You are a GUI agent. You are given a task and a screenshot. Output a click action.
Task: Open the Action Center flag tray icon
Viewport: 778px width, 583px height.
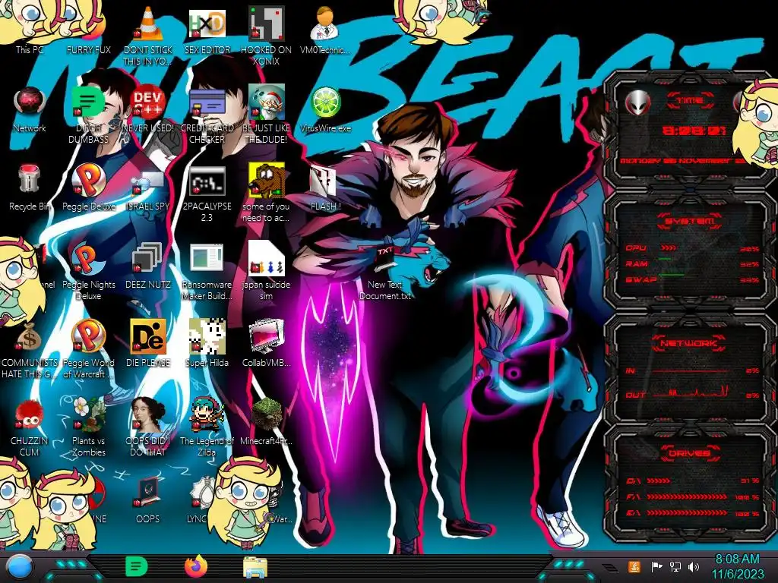[x=656, y=566]
